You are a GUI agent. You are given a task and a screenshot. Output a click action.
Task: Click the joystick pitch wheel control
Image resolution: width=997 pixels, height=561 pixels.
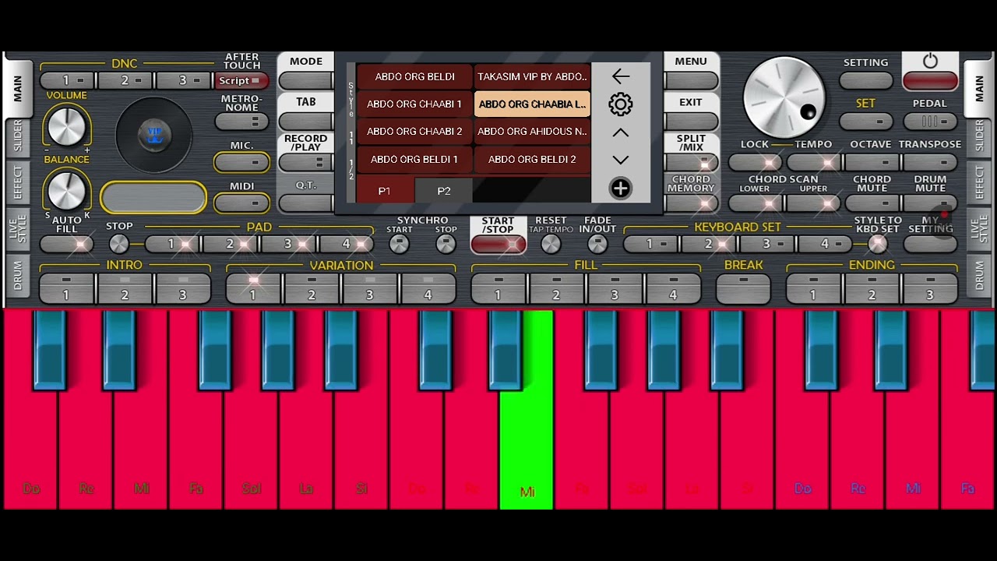pyautogui.click(x=154, y=136)
